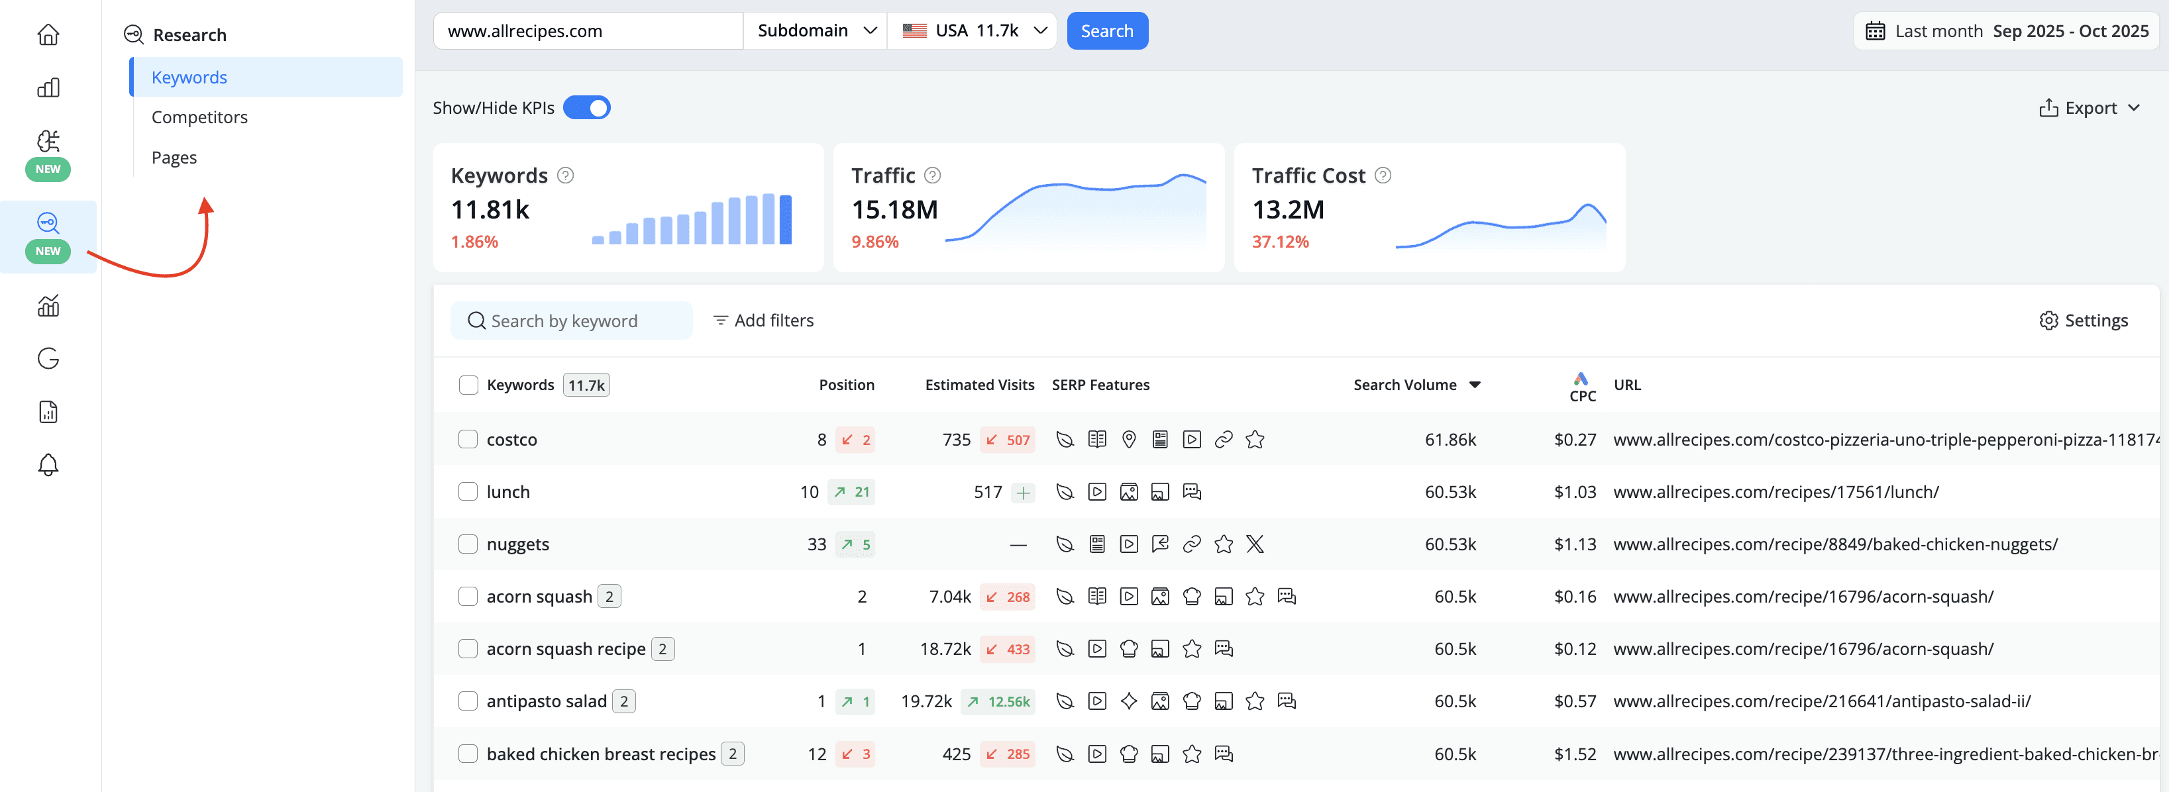Click the Keywords bar chart sparkline

(691, 219)
